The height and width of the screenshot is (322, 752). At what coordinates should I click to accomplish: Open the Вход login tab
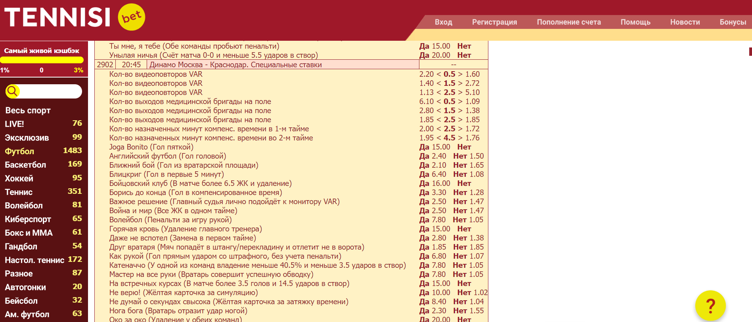coord(443,22)
